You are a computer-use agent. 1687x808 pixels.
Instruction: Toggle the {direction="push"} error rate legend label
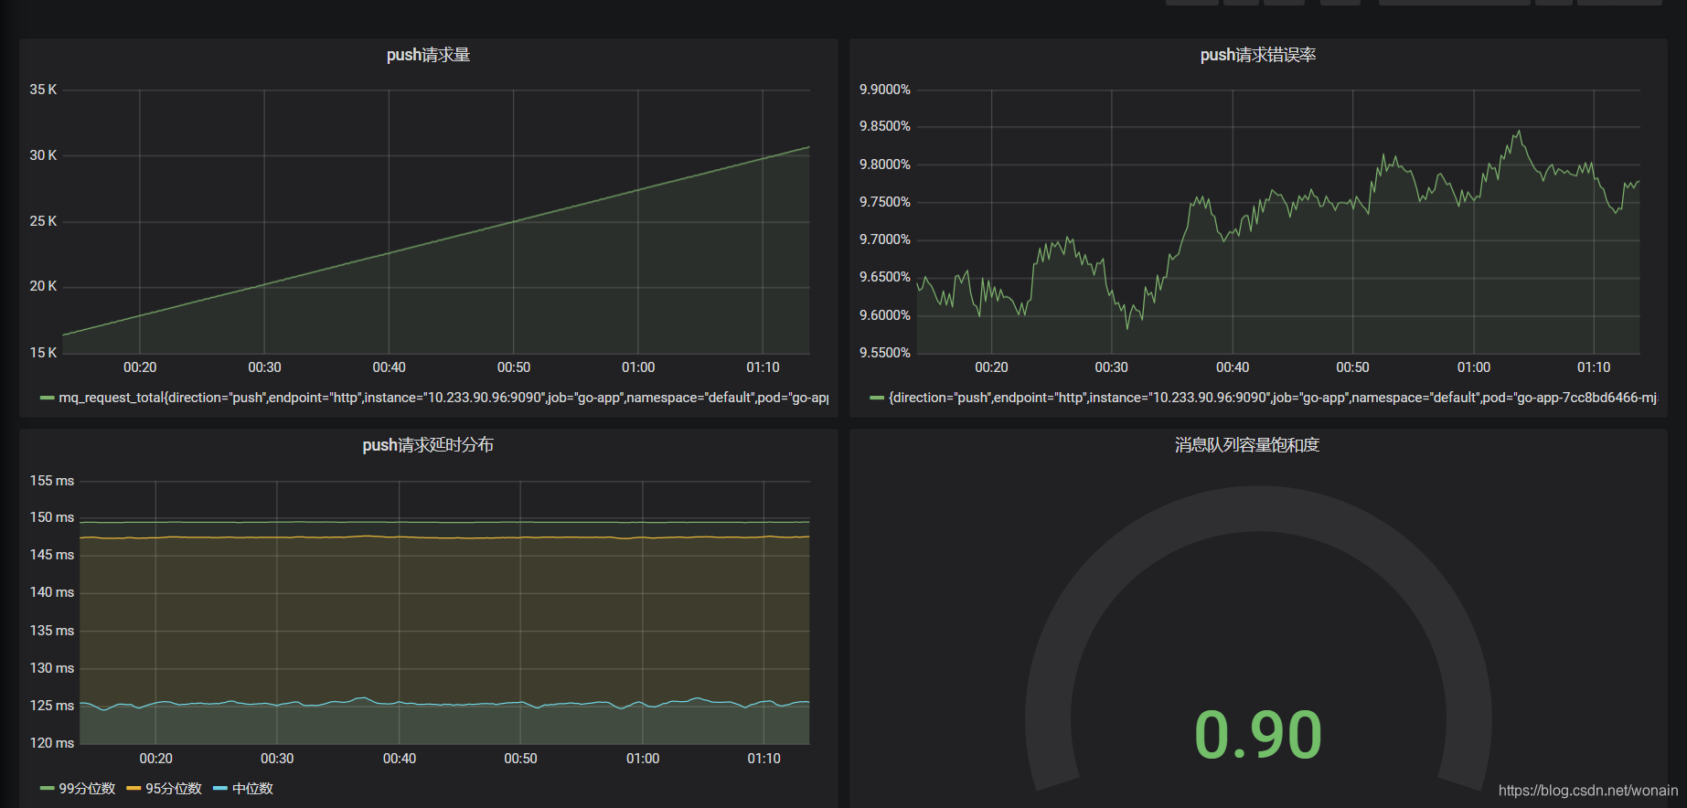(x=1274, y=398)
